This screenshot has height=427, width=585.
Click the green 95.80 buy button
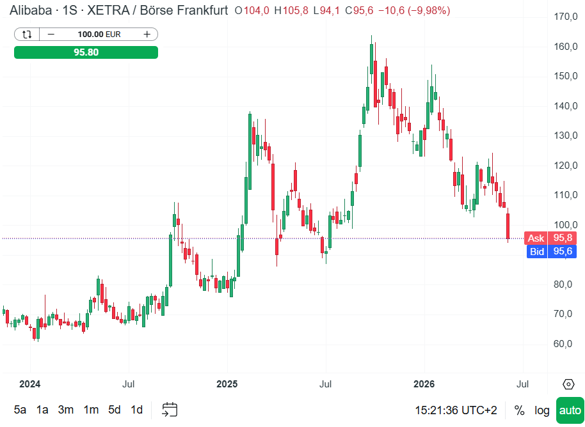click(x=86, y=52)
